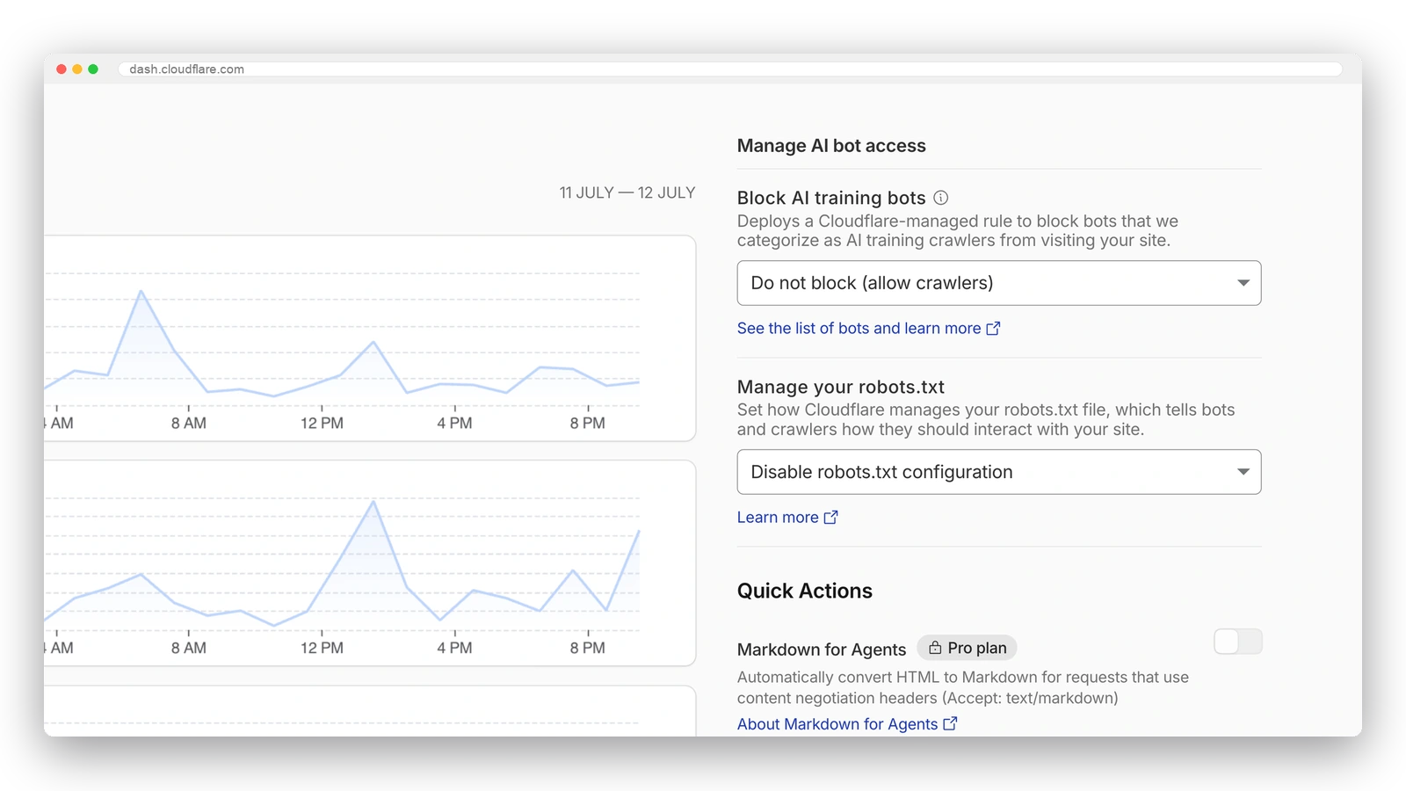The image size is (1406, 791).
Task: Click the red close window button
Action: point(62,69)
